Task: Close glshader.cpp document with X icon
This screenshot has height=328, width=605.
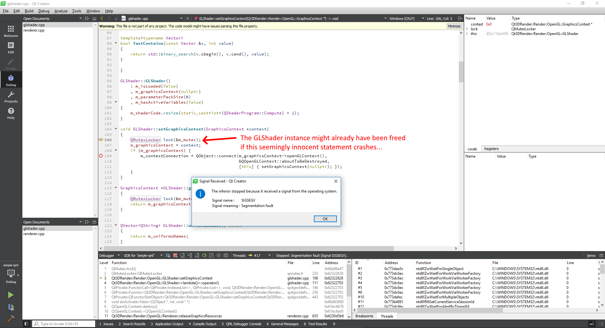Action: click(187, 19)
